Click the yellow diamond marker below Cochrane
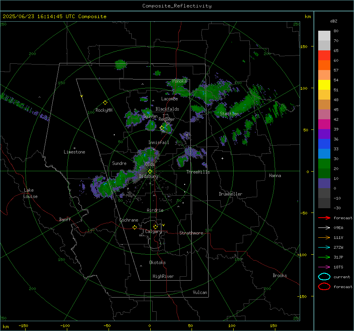Screen dimensions: 354x331 click(135, 227)
